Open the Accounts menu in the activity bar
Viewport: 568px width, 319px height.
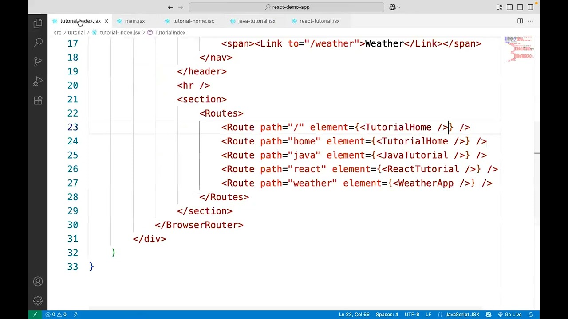coord(38,282)
